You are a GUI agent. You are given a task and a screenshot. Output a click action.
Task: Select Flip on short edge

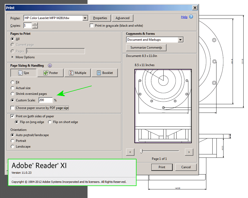50,122
